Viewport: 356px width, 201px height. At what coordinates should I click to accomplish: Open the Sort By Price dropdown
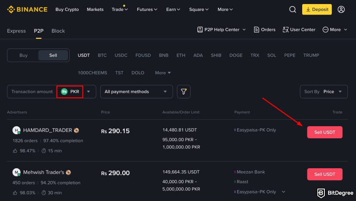(x=324, y=92)
